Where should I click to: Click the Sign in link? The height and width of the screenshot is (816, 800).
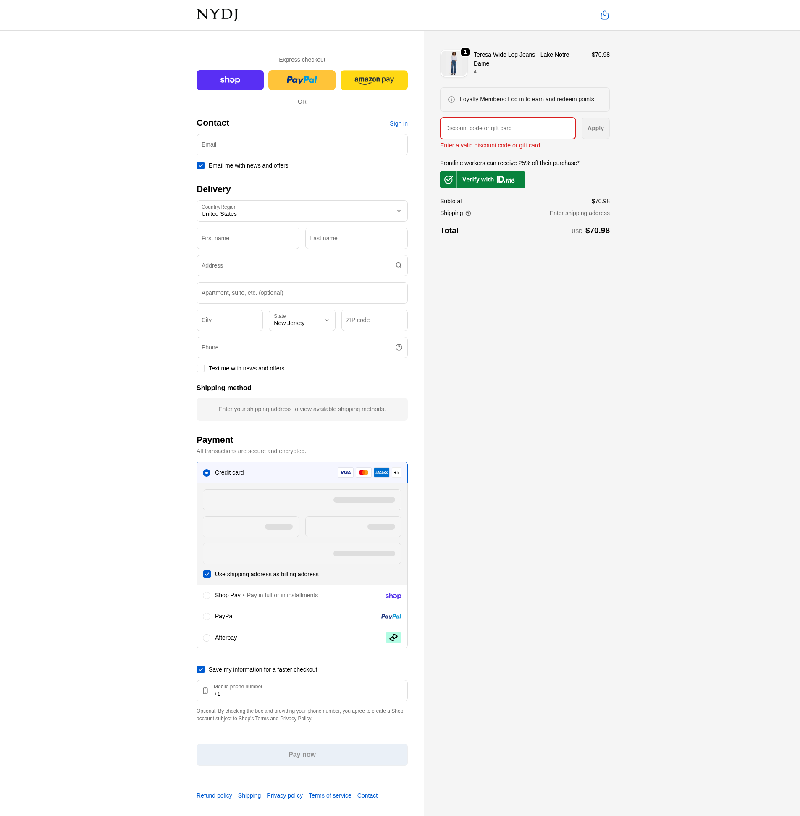tap(398, 123)
